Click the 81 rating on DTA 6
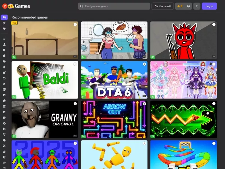Image resolution: width=225 pixels, height=169 pixels. pos(83,97)
